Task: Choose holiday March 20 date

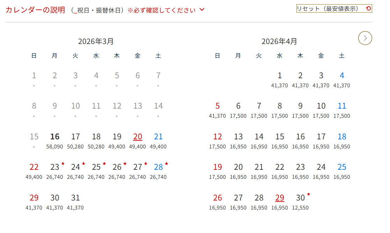Action: [137, 140]
